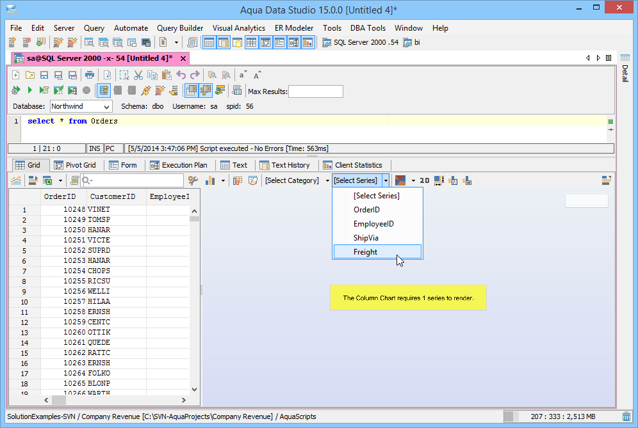638x428 pixels.
Task: Click the stop execution (grey circle) icon
Action: pos(86,90)
